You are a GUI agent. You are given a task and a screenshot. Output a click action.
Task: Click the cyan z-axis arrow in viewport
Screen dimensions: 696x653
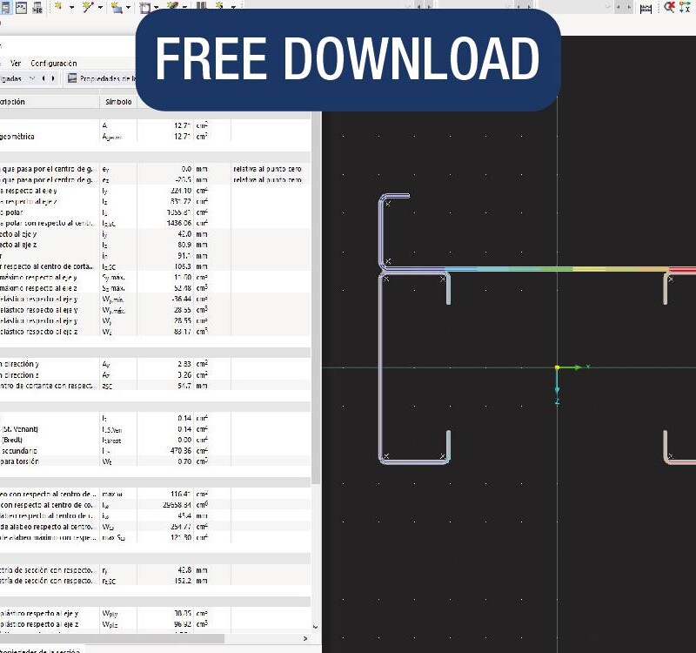[557, 383]
